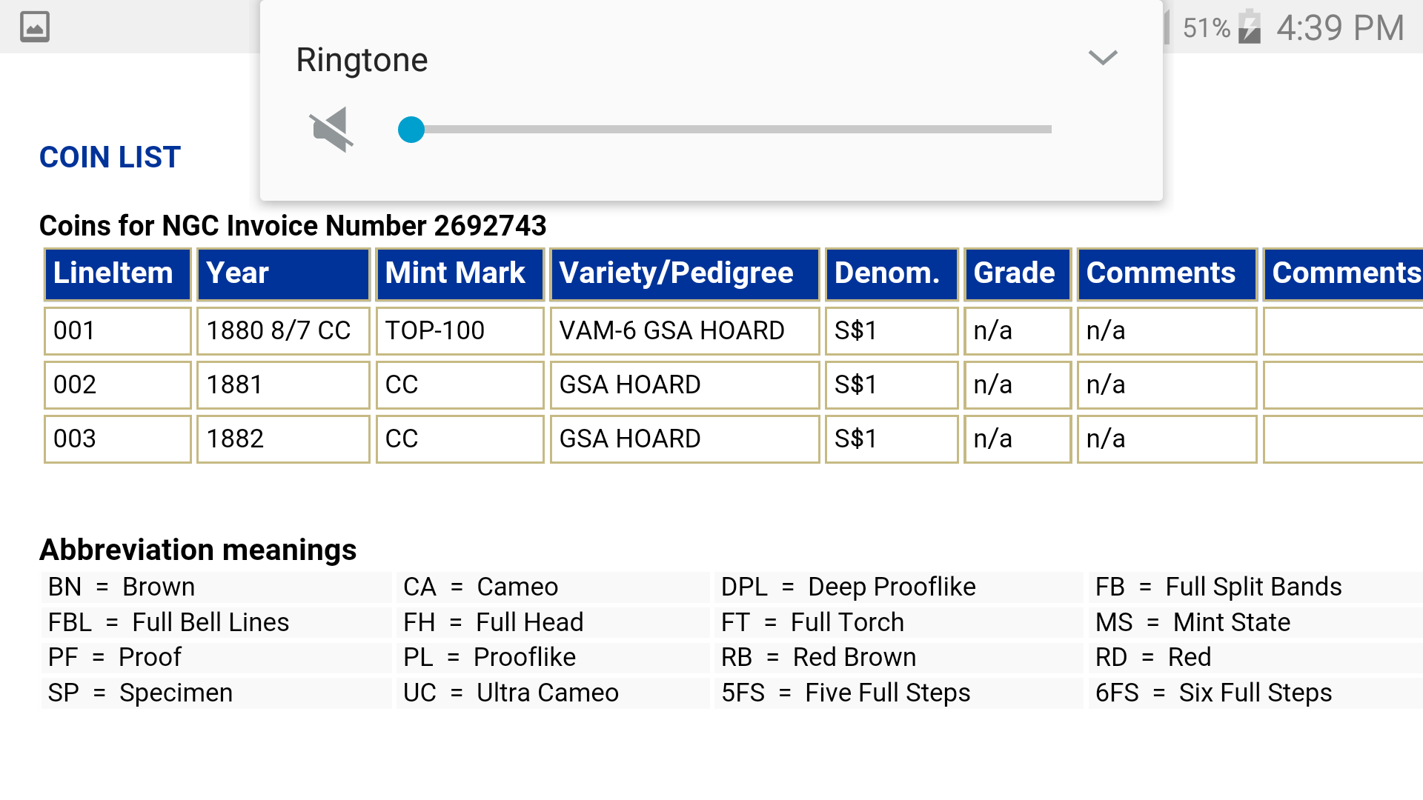
Task: Tap the 4:39 PM clock
Action: click(x=1340, y=28)
